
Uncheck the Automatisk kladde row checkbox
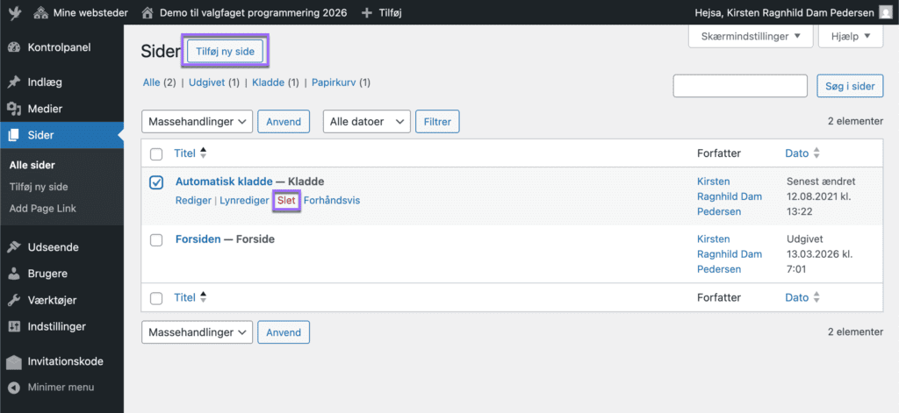(156, 182)
